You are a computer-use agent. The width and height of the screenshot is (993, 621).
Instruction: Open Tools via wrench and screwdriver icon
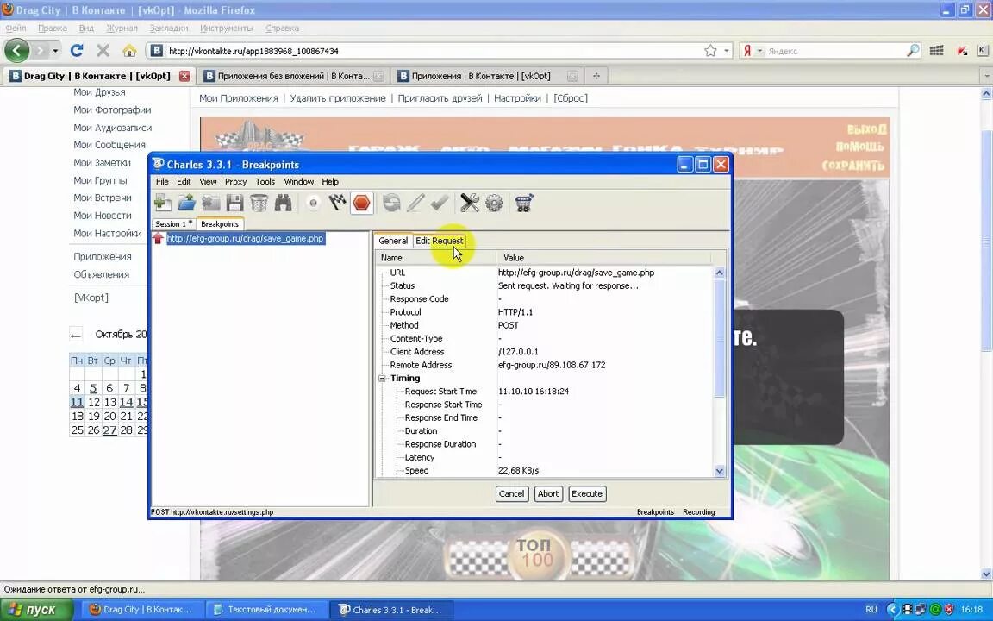[x=469, y=203]
